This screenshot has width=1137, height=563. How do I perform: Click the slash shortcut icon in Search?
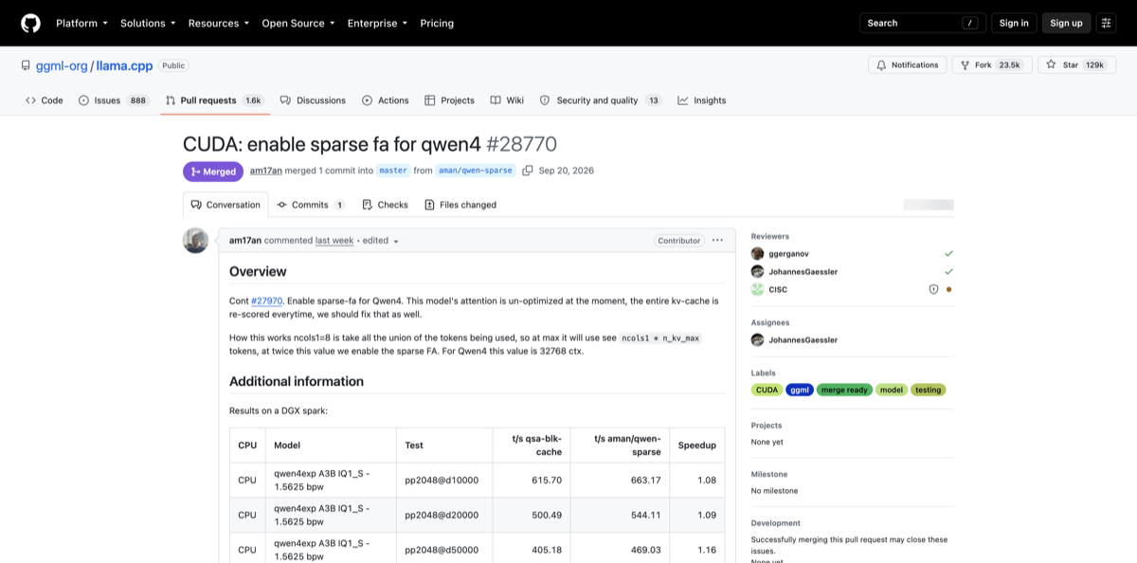click(969, 23)
